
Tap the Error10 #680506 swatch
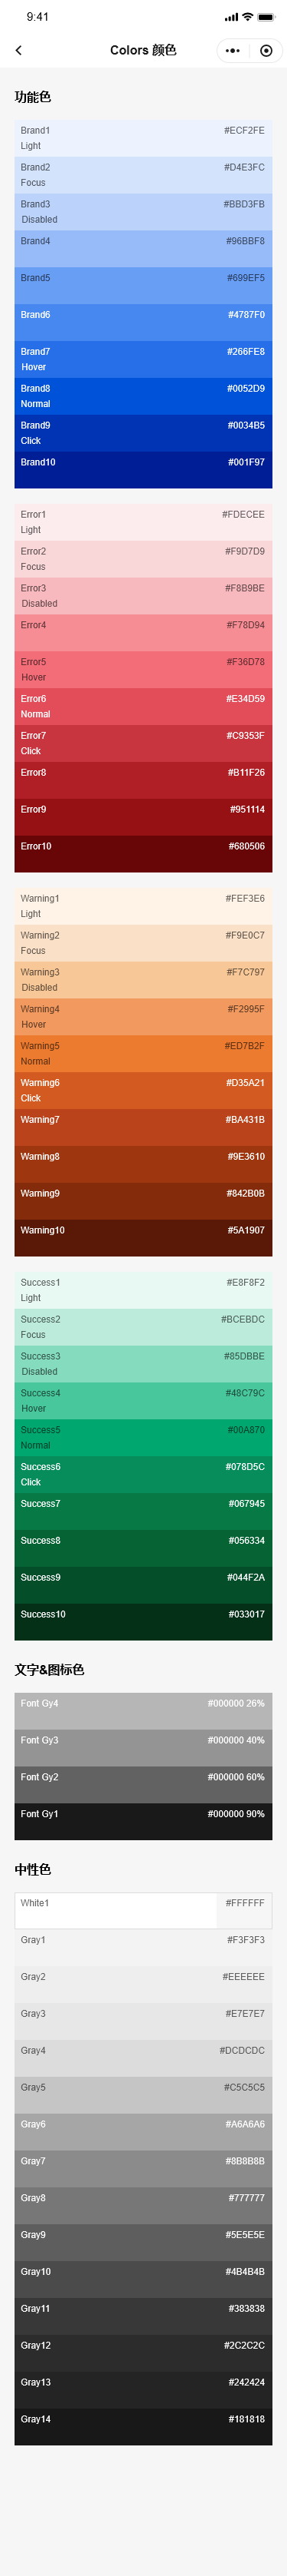click(x=144, y=854)
